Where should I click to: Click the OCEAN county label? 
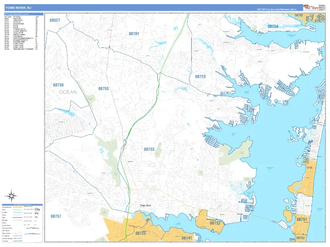pyautogui.click(x=68, y=92)
